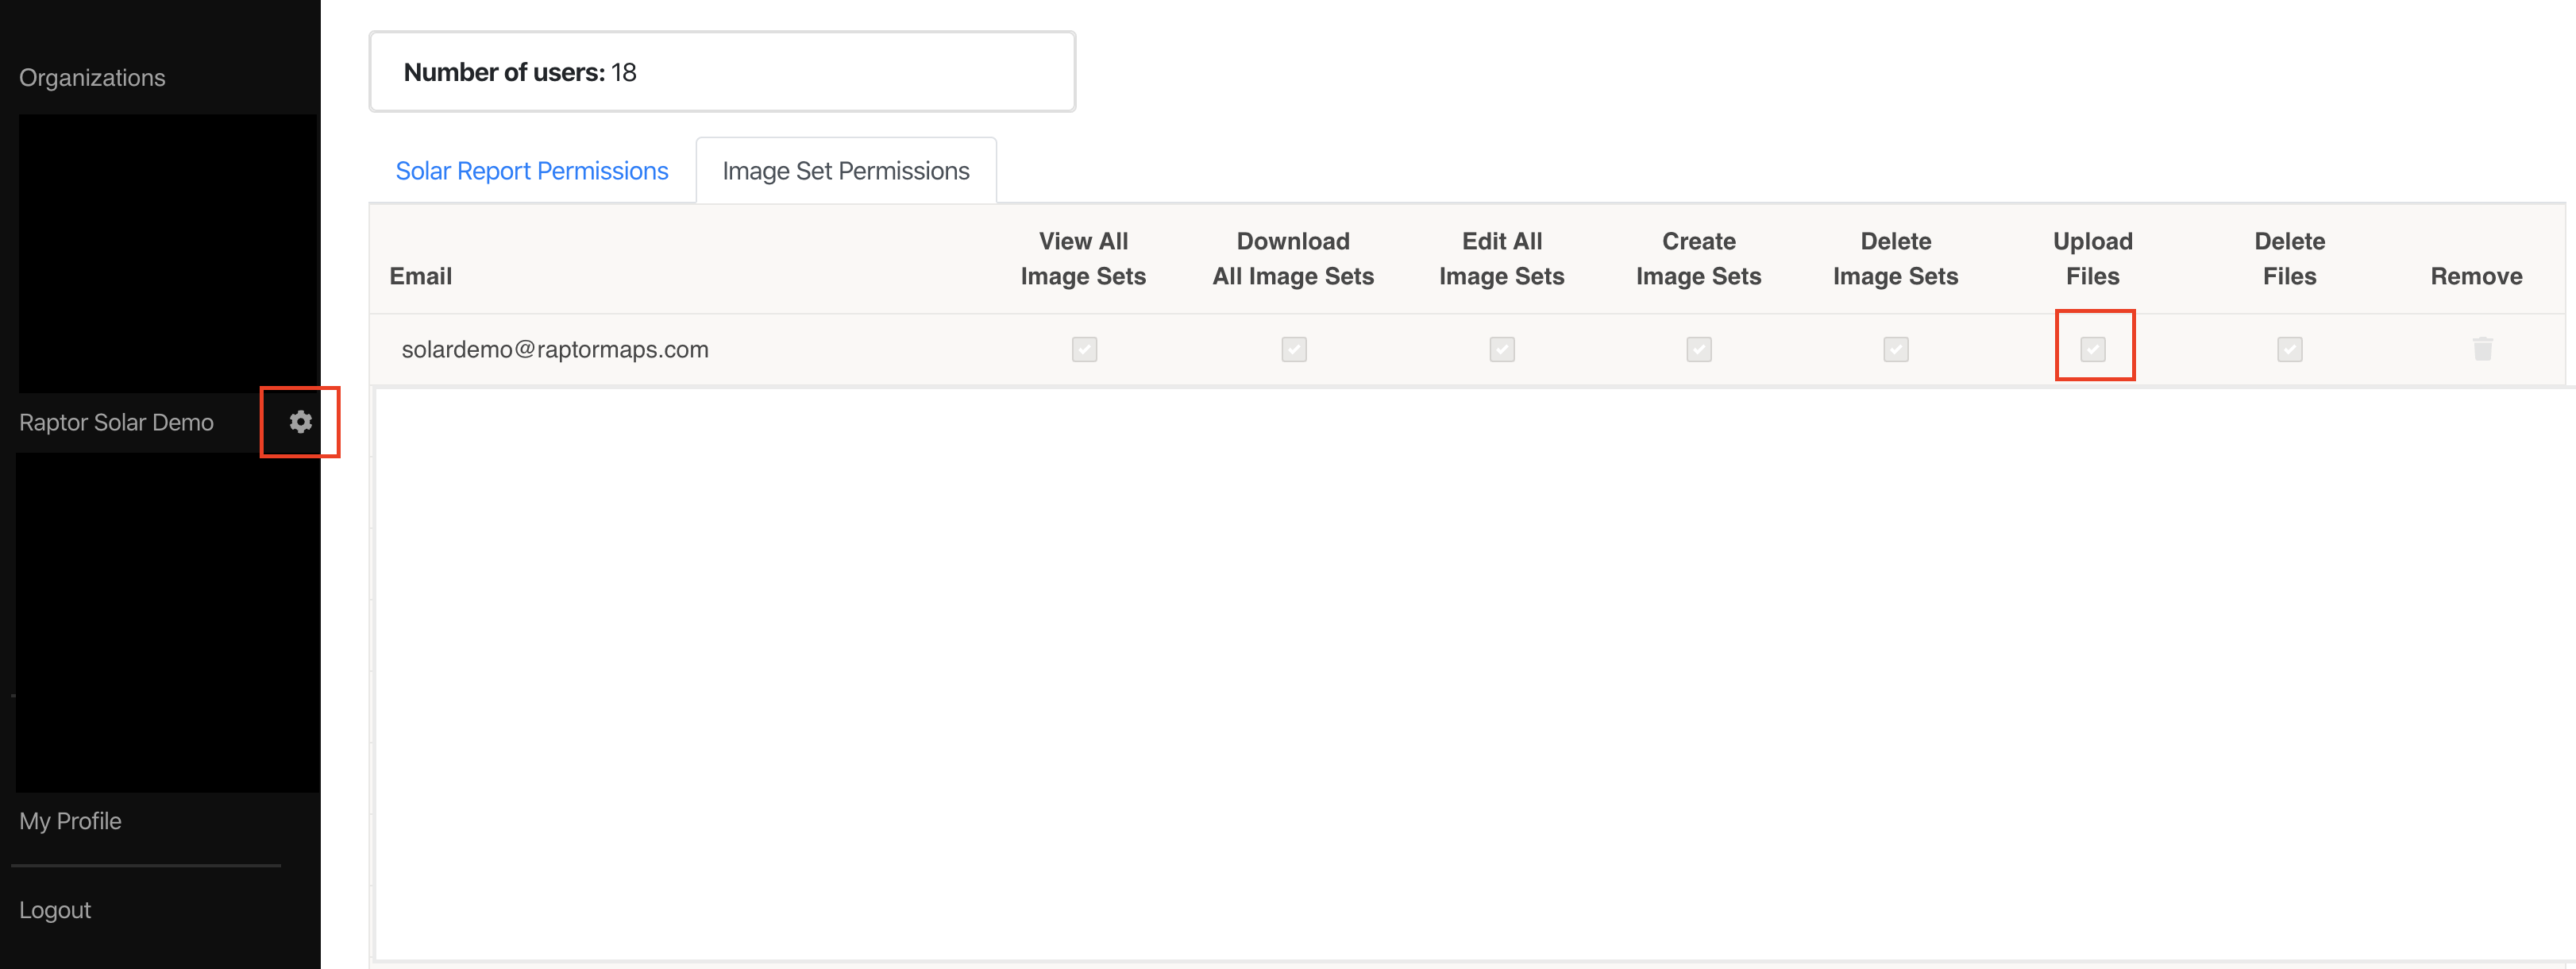Toggle Edit All Image Sets checkbox

1501,349
